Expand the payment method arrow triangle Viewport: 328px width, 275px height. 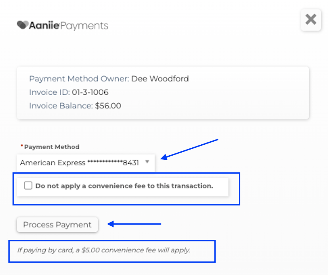tap(147, 162)
